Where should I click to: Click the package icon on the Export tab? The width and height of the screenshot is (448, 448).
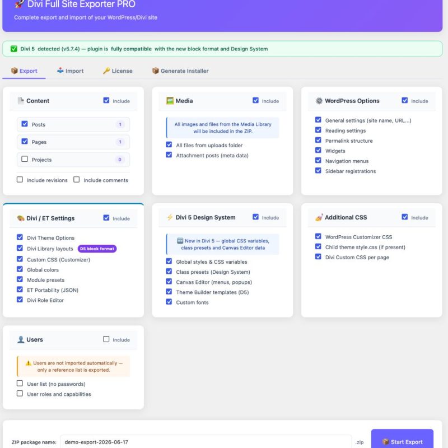click(x=15, y=71)
